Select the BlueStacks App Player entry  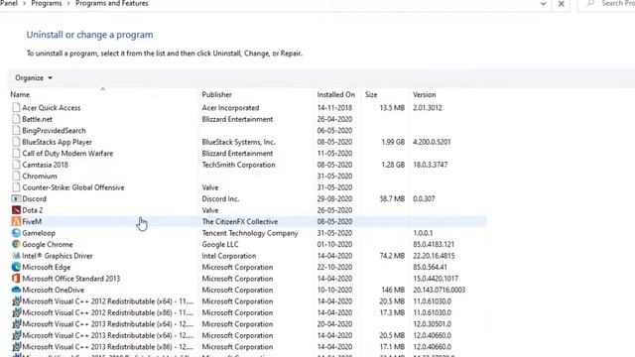click(x=58, y=142)
